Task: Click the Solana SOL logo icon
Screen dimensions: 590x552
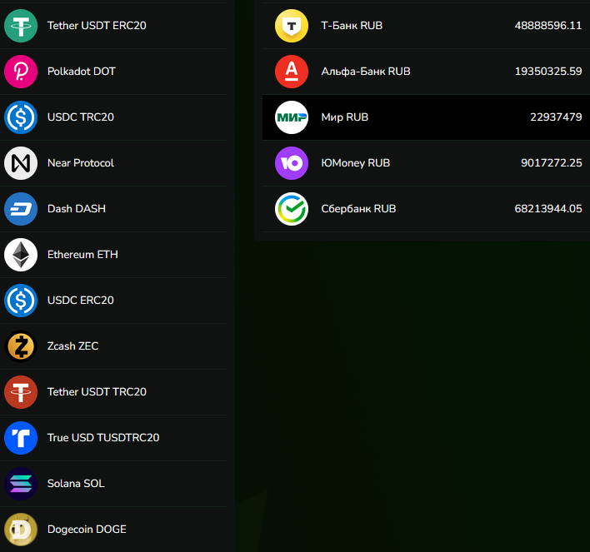Action: pyautogui.click(x=21, y=484)
